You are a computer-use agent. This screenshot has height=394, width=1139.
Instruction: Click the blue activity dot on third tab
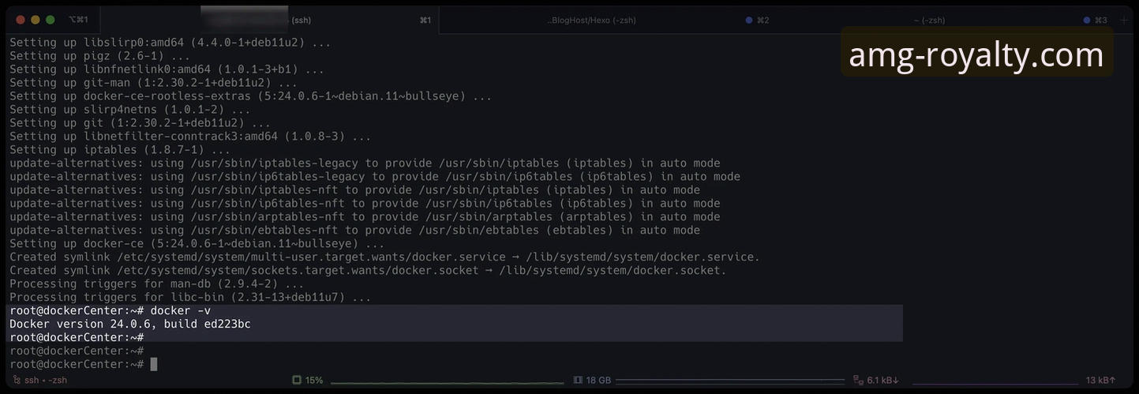tap(1087, 20)
